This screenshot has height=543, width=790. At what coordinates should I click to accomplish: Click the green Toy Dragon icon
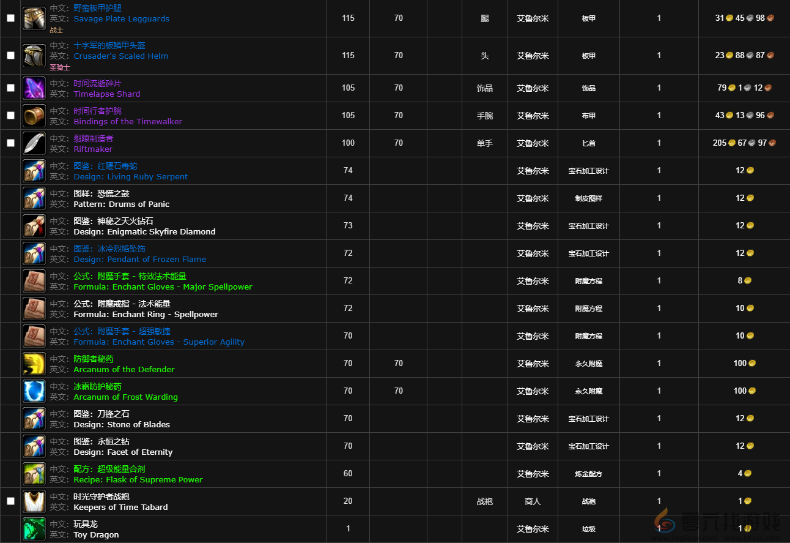coord(34,529)
